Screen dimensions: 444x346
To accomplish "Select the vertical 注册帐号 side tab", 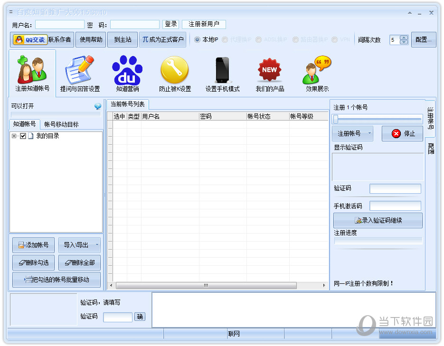I will (430, 118).
